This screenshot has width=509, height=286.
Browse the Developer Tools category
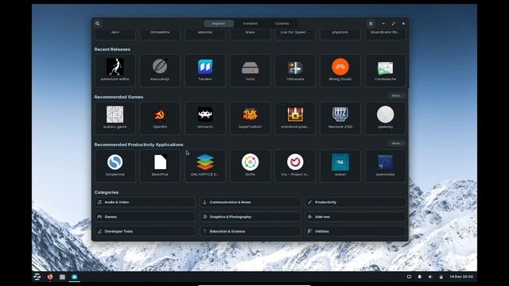(145, 231)
